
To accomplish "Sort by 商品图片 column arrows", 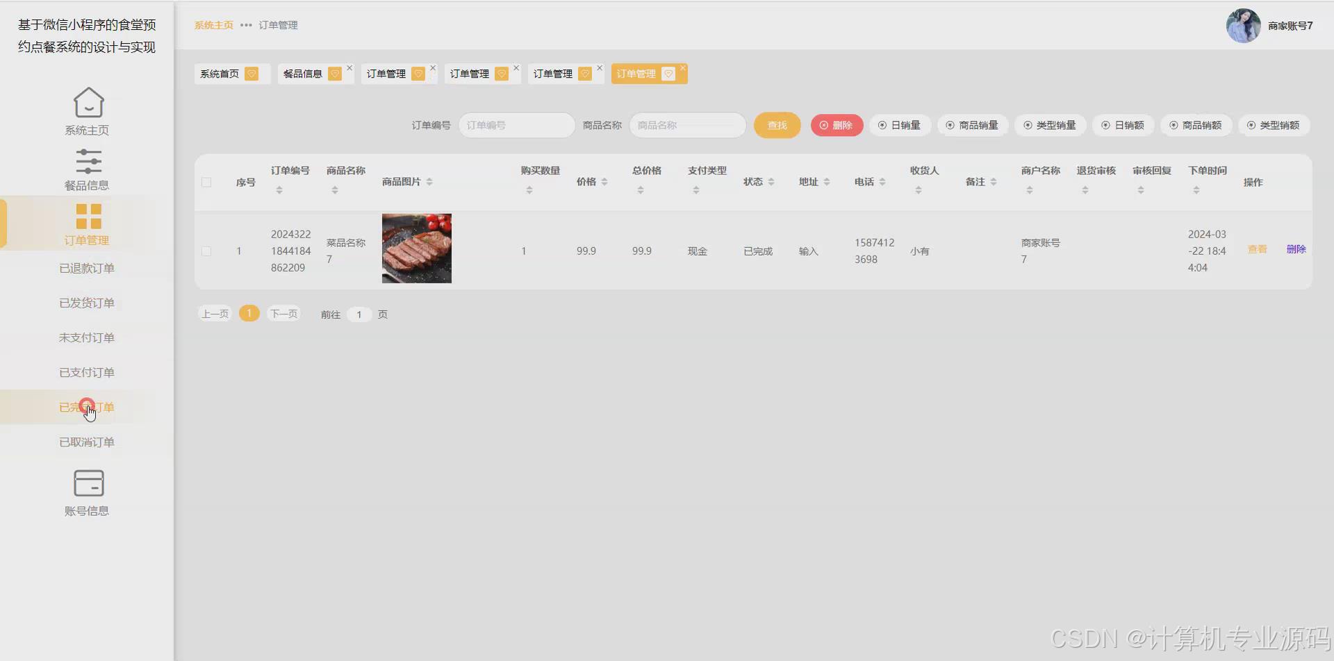I will coord(429,182).
